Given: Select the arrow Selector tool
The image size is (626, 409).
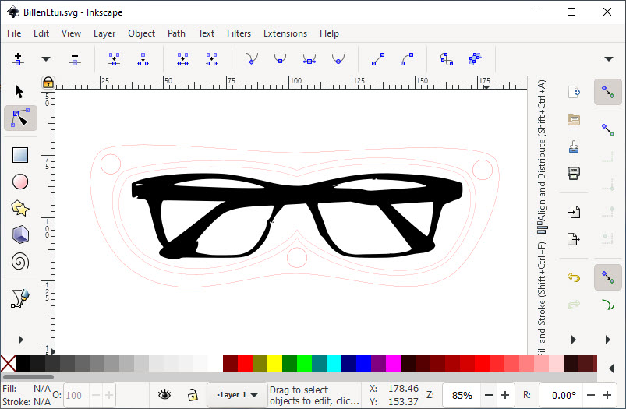Looking at the screenshot, I should pyautogui.click(x=20, y=91).
